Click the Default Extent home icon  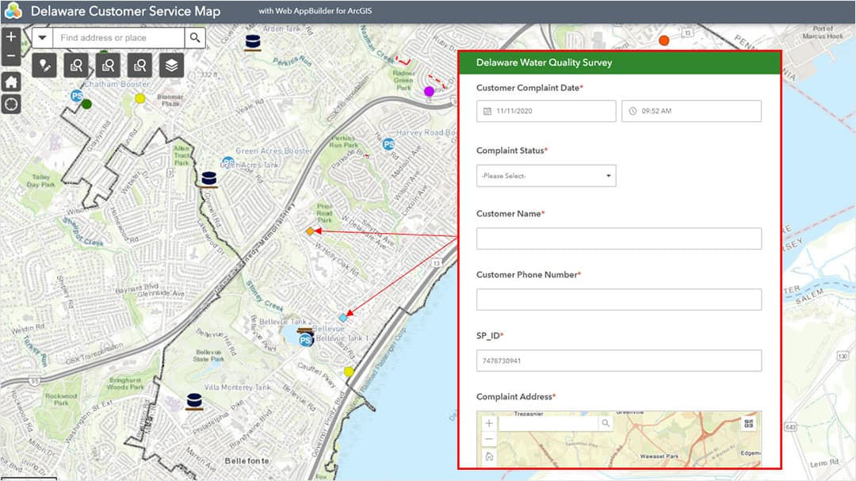coord(11,81)
